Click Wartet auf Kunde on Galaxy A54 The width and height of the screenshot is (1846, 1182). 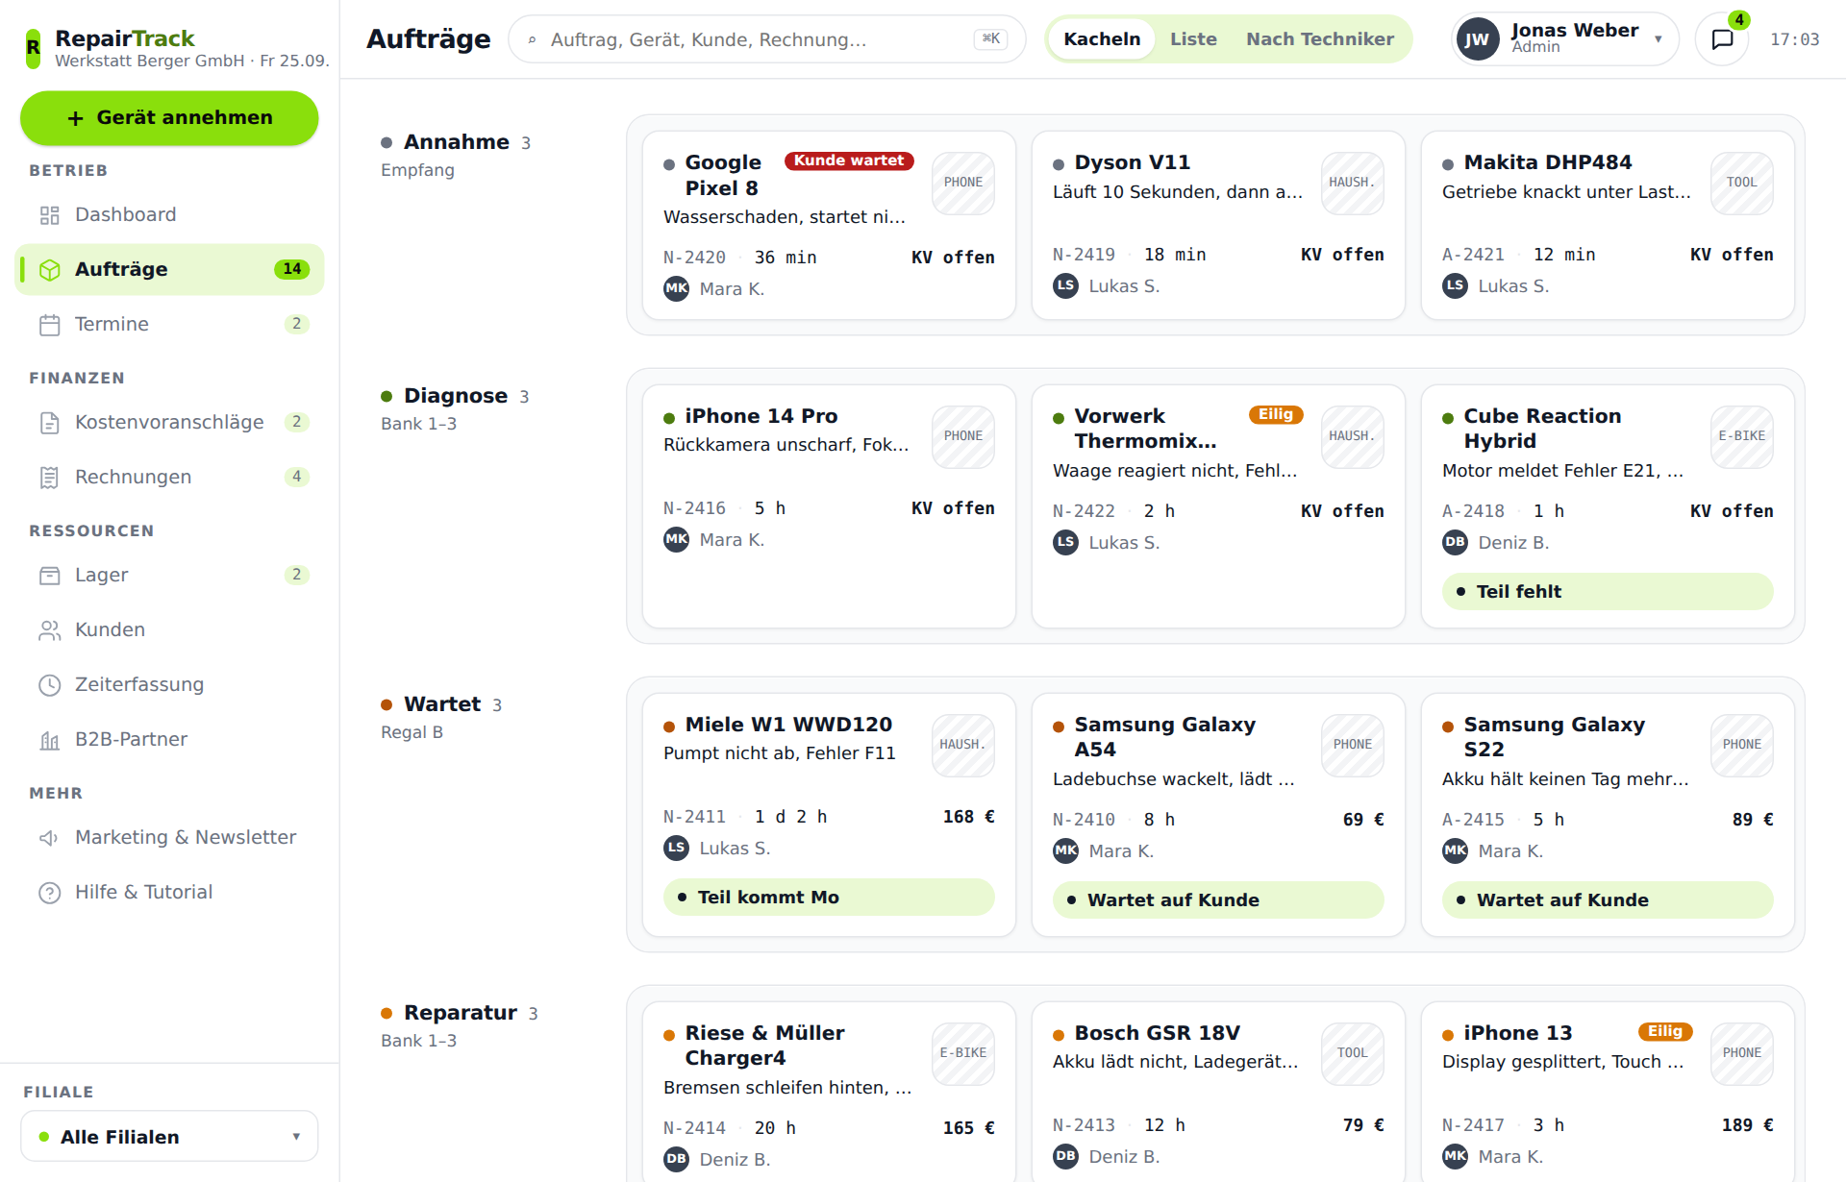1218,900
